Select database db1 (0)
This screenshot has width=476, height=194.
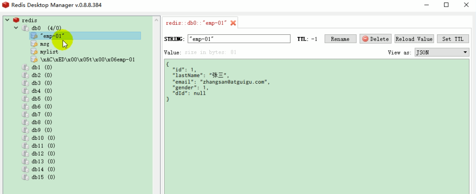(42, 67)
